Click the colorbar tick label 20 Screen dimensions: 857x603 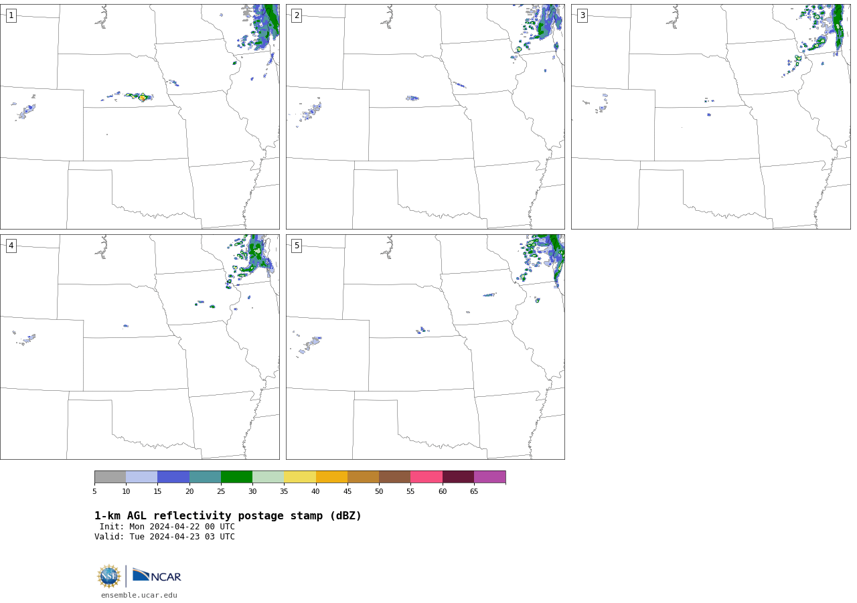pos(189,492)
